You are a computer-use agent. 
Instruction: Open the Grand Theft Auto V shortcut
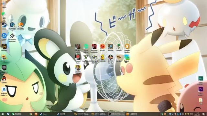point(86,59)
